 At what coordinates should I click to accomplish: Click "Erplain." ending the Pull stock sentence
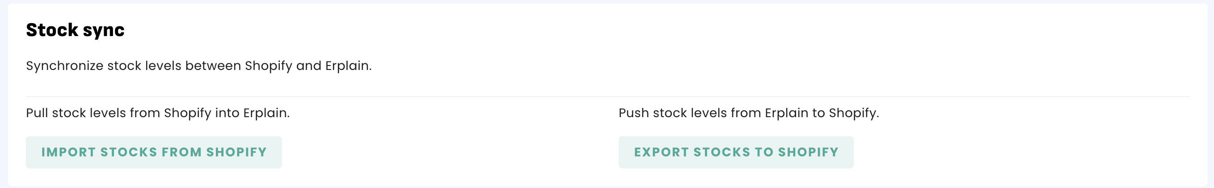pyautogui.click(x=266, y=113)
